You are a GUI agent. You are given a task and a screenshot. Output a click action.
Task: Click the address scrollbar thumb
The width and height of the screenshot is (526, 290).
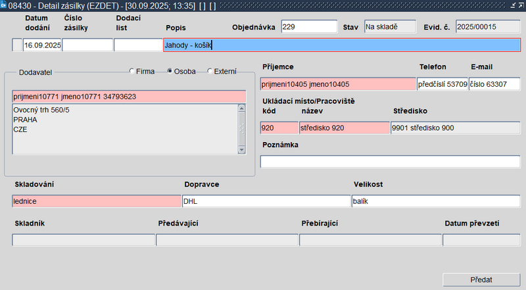241,128
